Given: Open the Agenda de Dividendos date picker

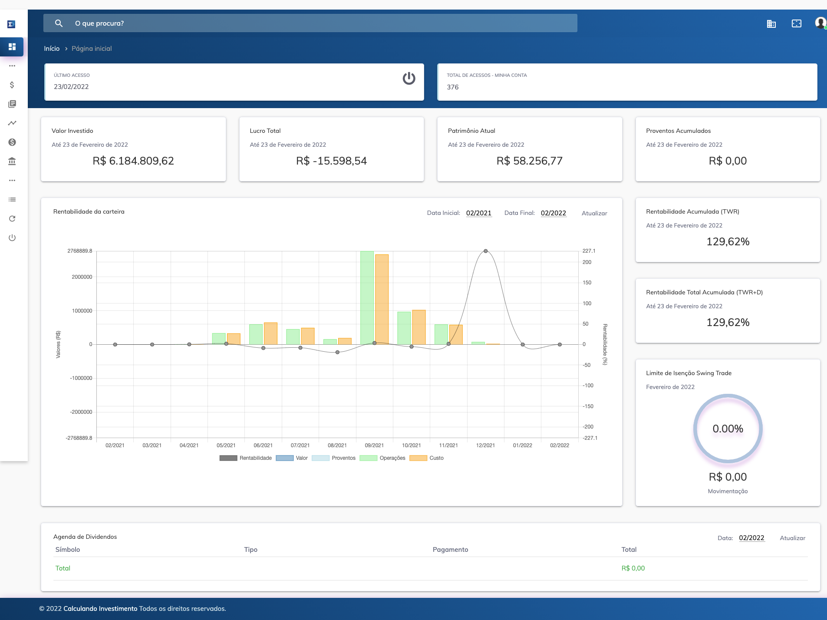Looking at the screenshot, I should 751,538.
